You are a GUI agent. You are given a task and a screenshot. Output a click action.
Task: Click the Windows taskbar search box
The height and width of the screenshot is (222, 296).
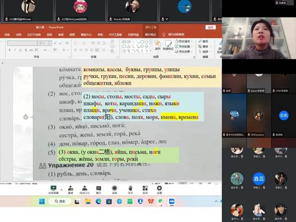click(60, 201)
